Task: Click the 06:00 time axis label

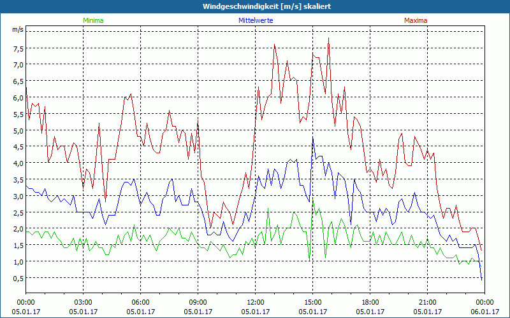Action: tap(140, 303)
